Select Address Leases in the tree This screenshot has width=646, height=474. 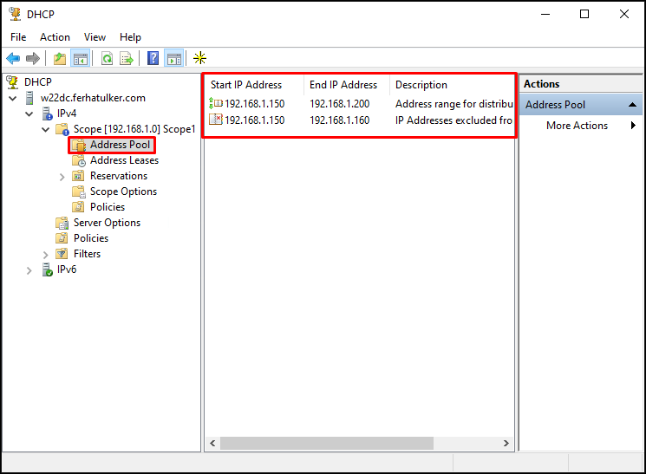(124, 160)
